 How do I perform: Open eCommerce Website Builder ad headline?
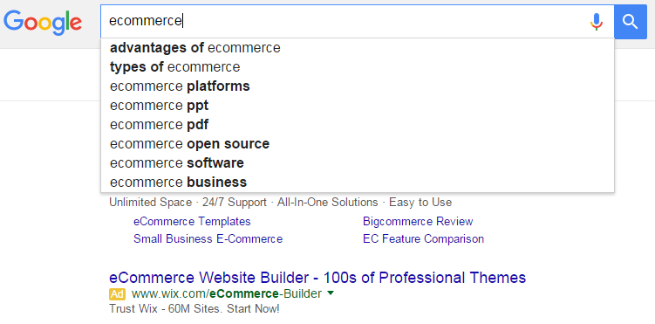pos(317,278)
